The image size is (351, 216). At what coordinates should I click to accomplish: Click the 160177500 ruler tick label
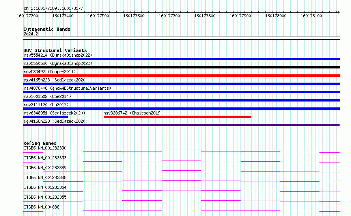tap(98, 16)
